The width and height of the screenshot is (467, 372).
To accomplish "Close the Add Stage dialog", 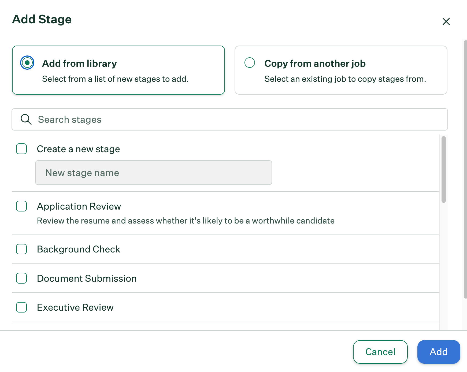I will click(446, 21).
